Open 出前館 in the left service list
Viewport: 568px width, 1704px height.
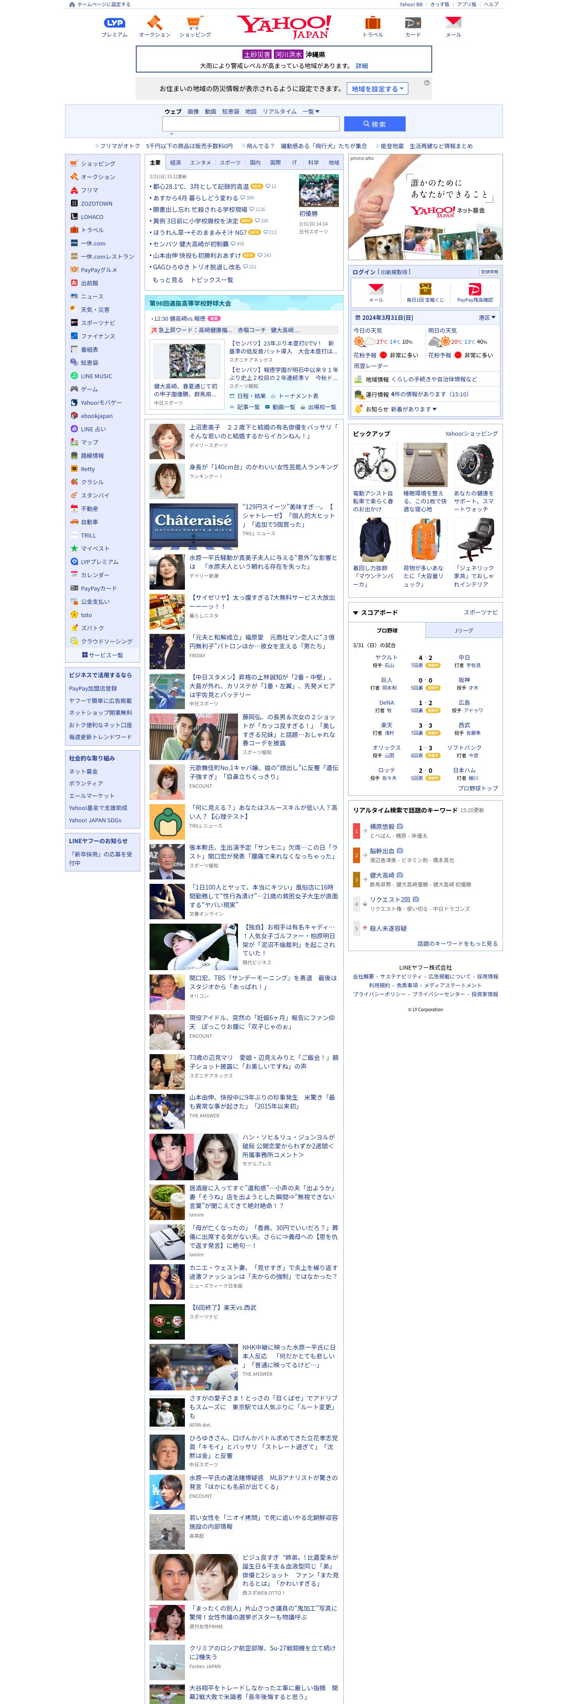click(x=89, y=283)
